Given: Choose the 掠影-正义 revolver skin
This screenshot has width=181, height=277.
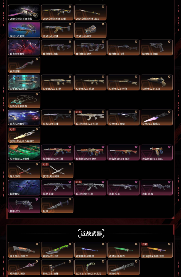Looking at the screenshot, I should 24,205.
